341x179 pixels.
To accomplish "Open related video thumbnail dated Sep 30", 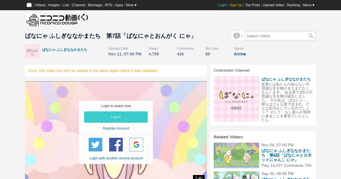I will point(236,175).
